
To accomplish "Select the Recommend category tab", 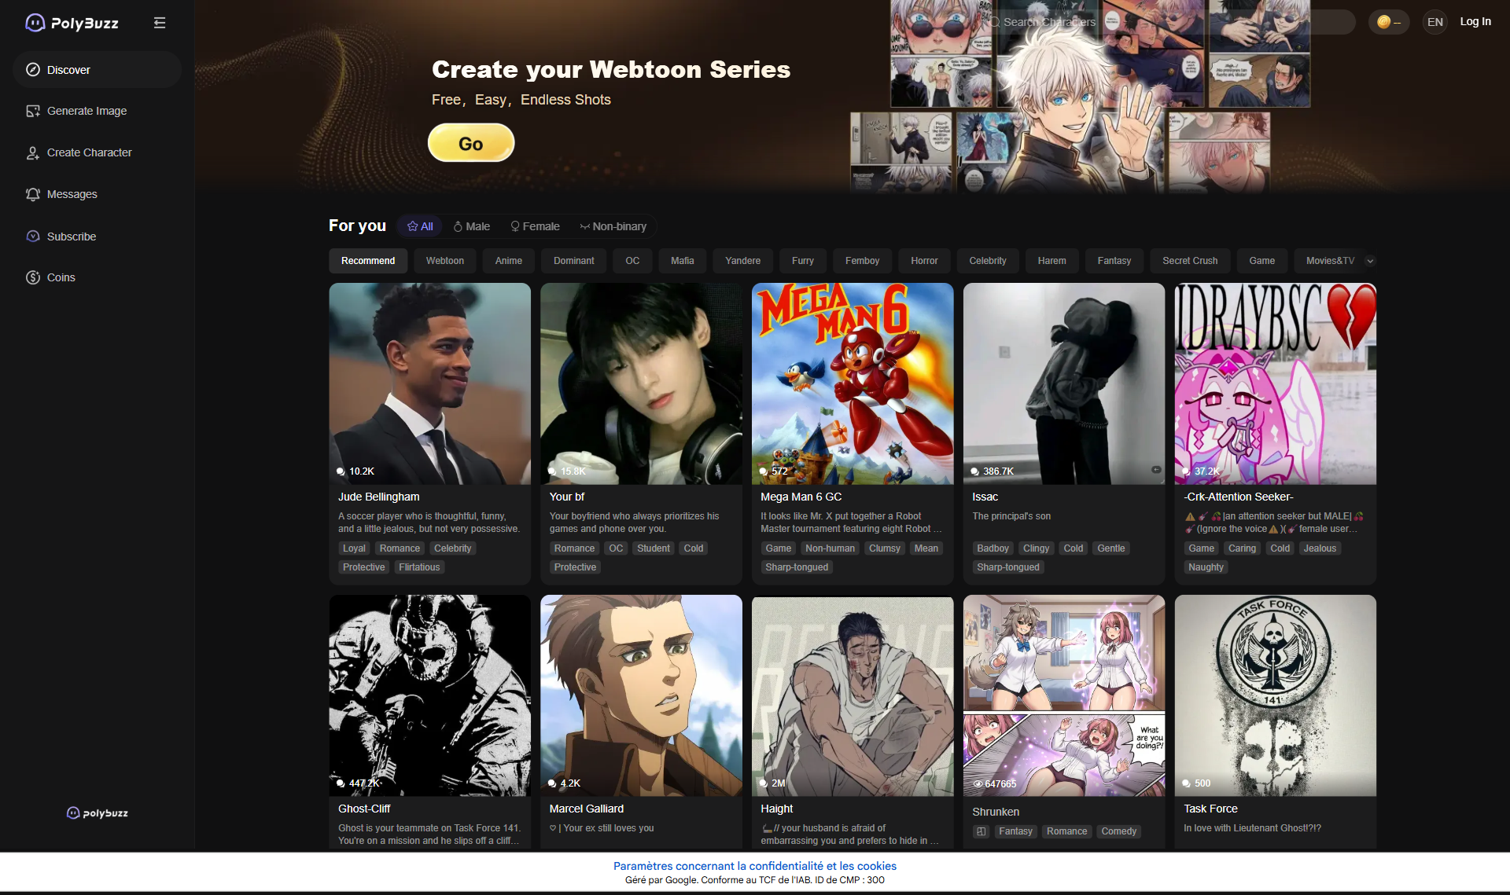I will coord(368,261).
